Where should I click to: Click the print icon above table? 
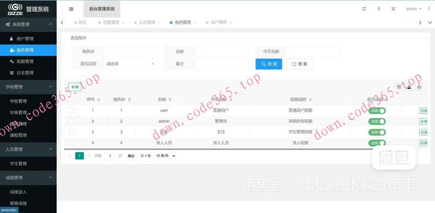click(419, 87)
